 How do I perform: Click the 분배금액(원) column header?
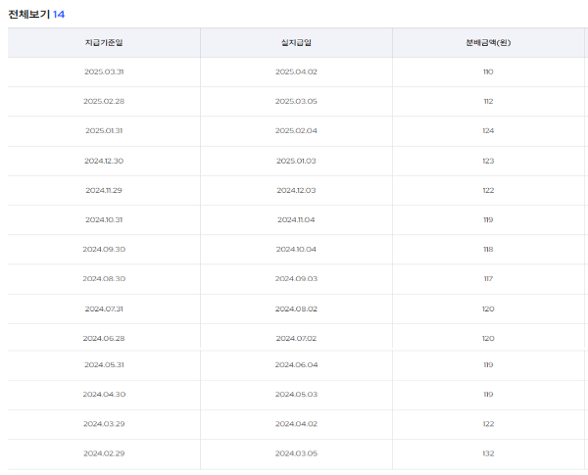pyautogui.click(x=488, y=42)
